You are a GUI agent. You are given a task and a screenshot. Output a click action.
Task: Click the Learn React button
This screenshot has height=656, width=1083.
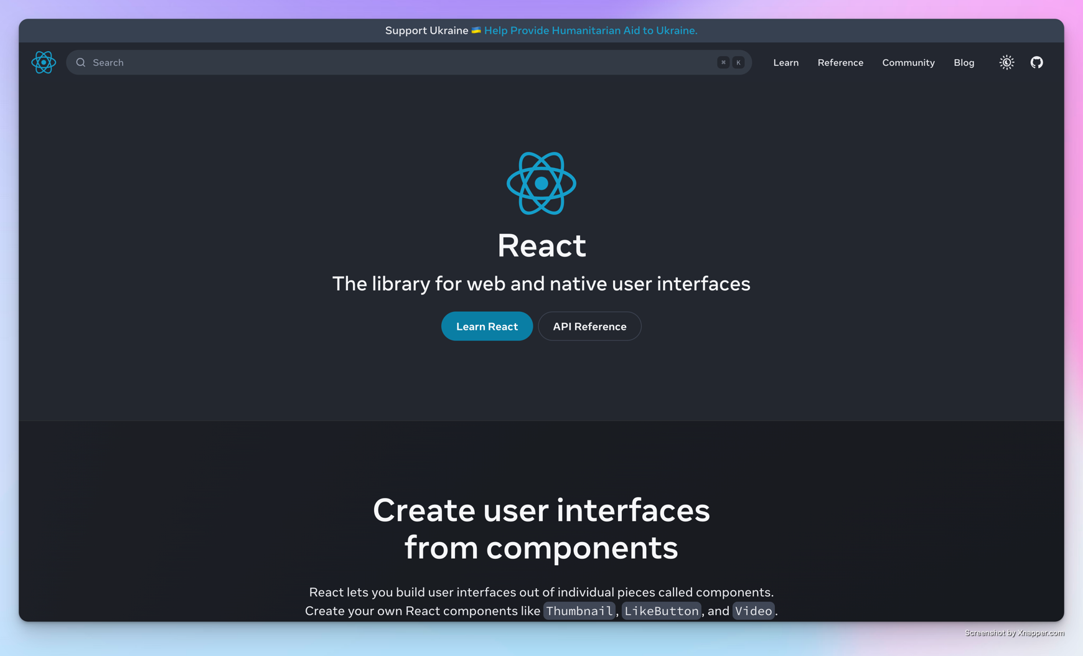point(487,326)
